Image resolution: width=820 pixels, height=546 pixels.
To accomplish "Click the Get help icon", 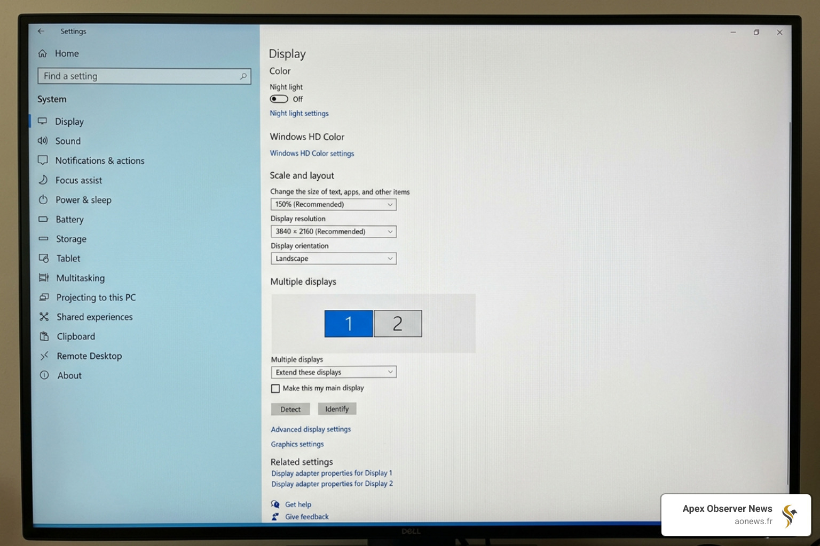I will click(275, 504).
